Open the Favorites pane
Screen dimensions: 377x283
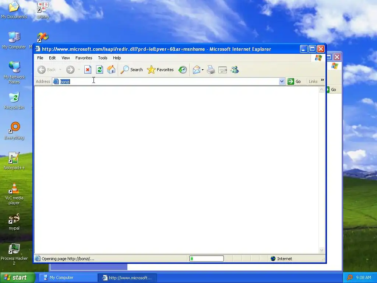tap(160, 70)
